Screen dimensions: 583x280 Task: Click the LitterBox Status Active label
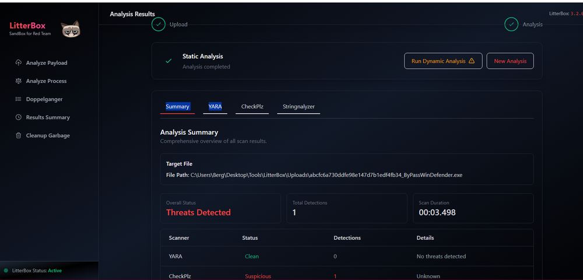click(37, 271)
